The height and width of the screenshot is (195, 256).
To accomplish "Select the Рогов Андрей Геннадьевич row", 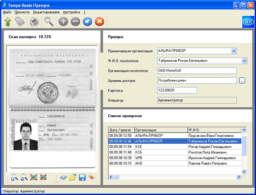I will tap(175, 147).
